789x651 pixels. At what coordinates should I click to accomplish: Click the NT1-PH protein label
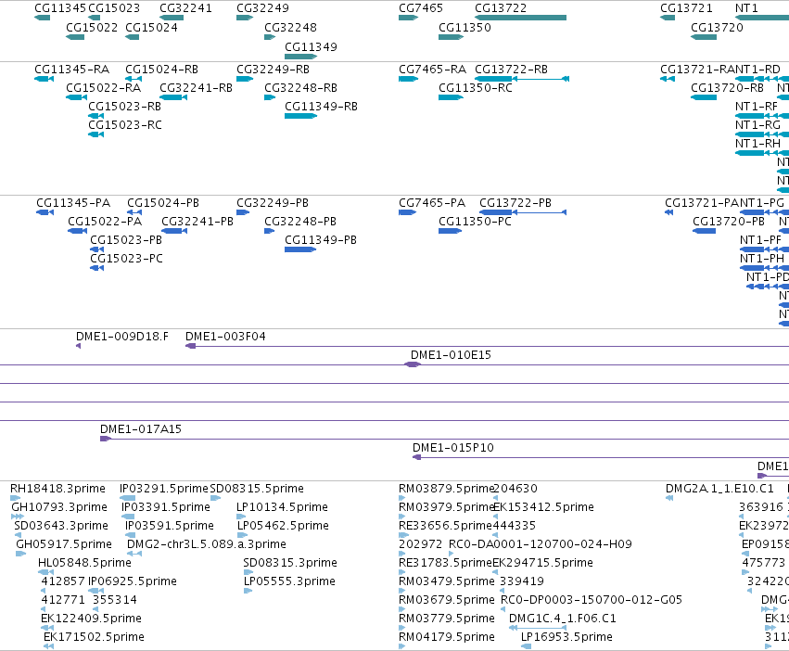762,260
